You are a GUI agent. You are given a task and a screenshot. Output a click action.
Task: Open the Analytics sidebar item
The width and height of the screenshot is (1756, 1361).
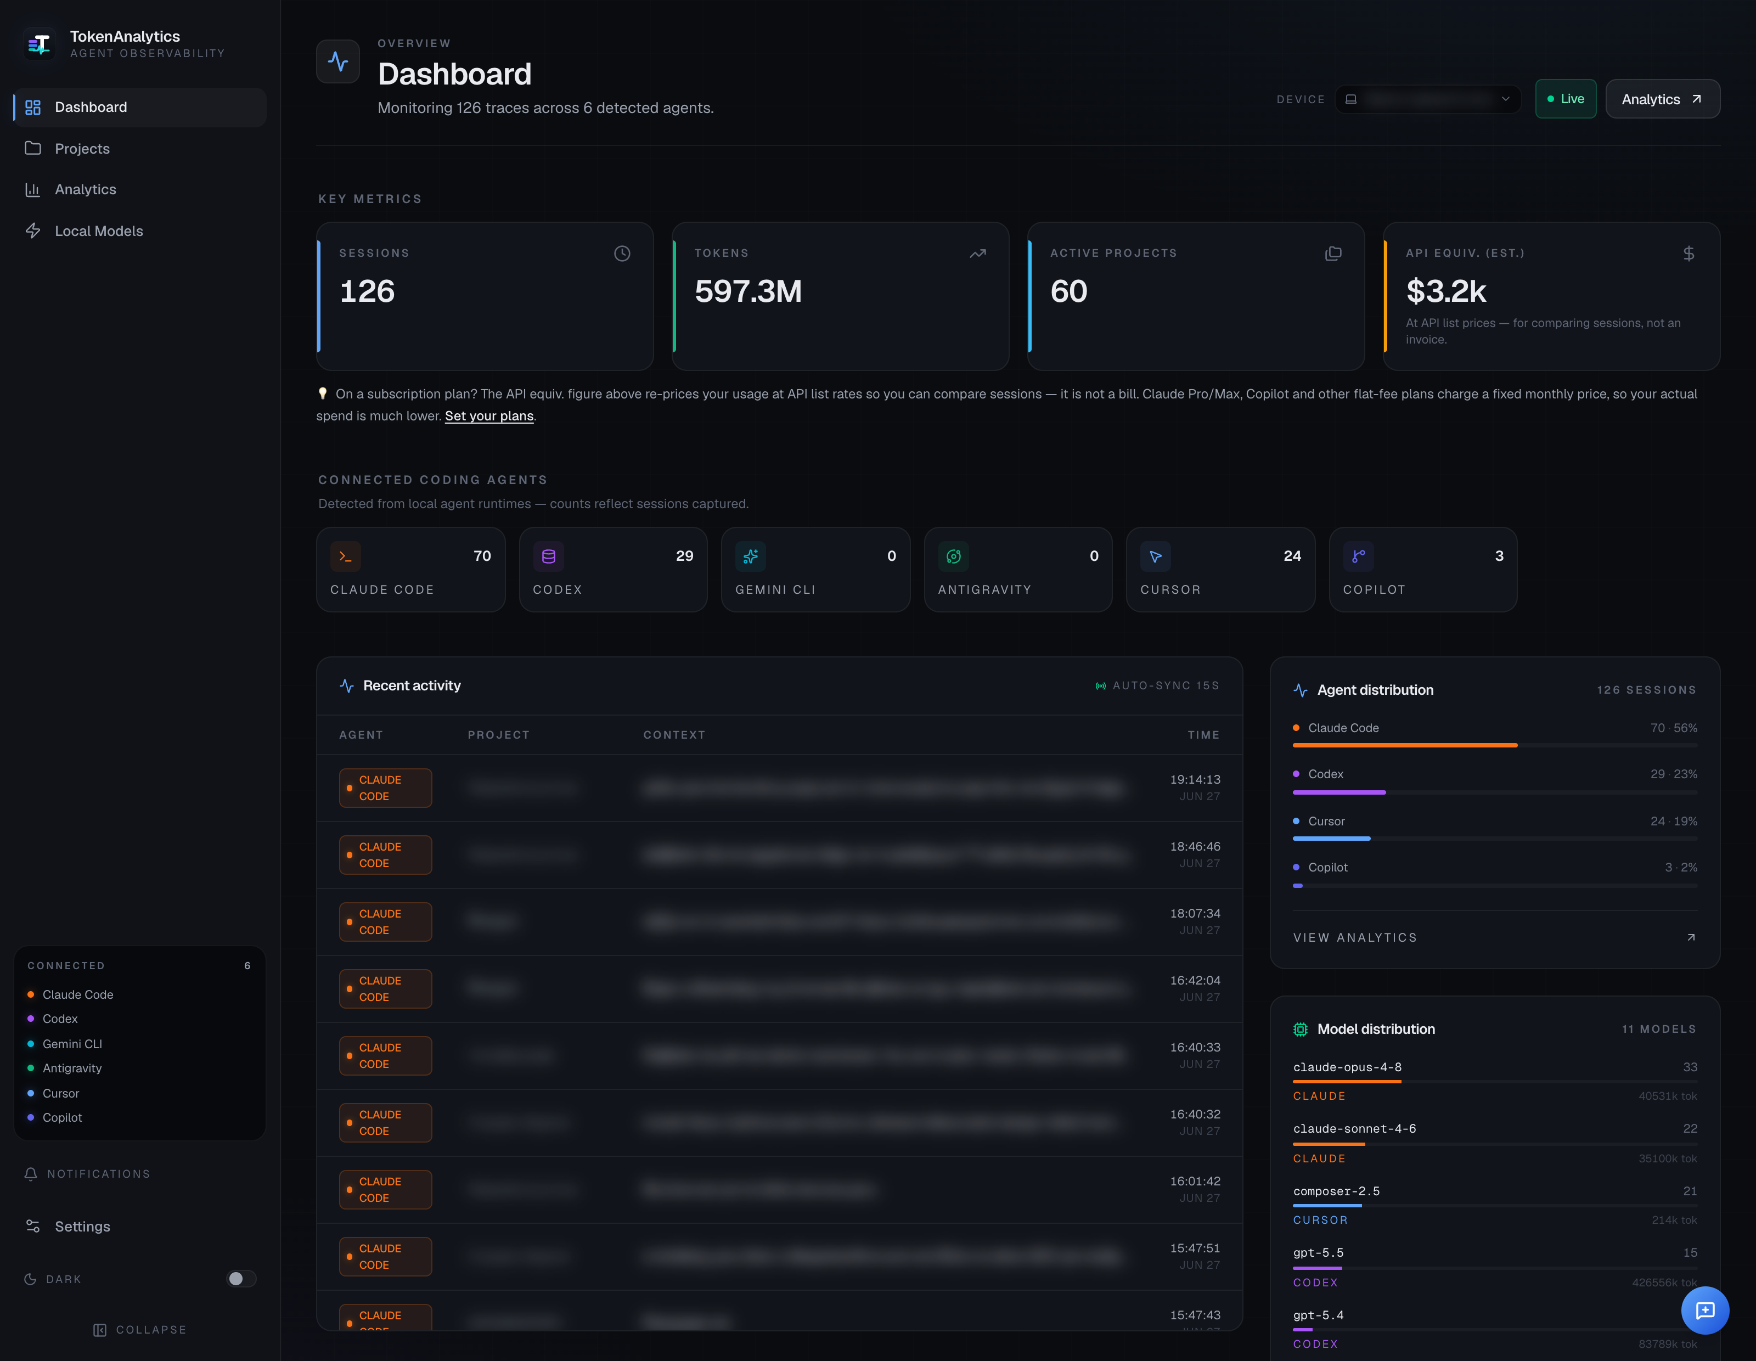(140, 190)
